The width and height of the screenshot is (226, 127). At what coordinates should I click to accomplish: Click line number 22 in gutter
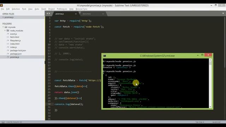[49, 80]
